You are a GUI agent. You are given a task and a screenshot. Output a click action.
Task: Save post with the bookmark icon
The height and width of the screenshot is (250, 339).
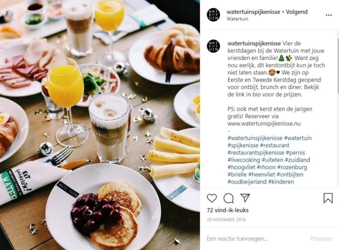[328, 198]
